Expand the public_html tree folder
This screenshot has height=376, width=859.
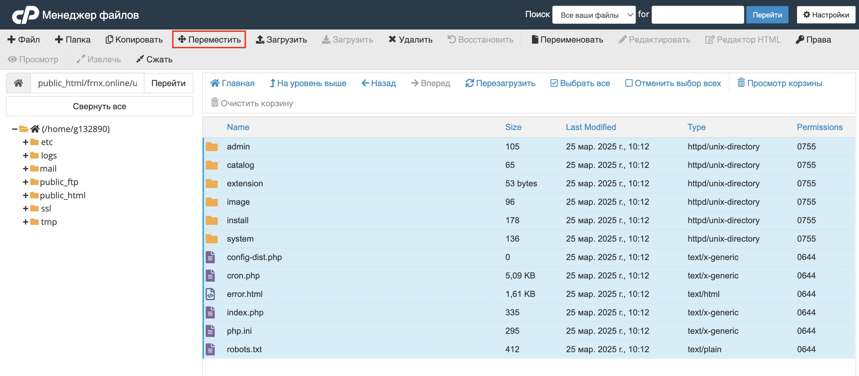point(26,195)
